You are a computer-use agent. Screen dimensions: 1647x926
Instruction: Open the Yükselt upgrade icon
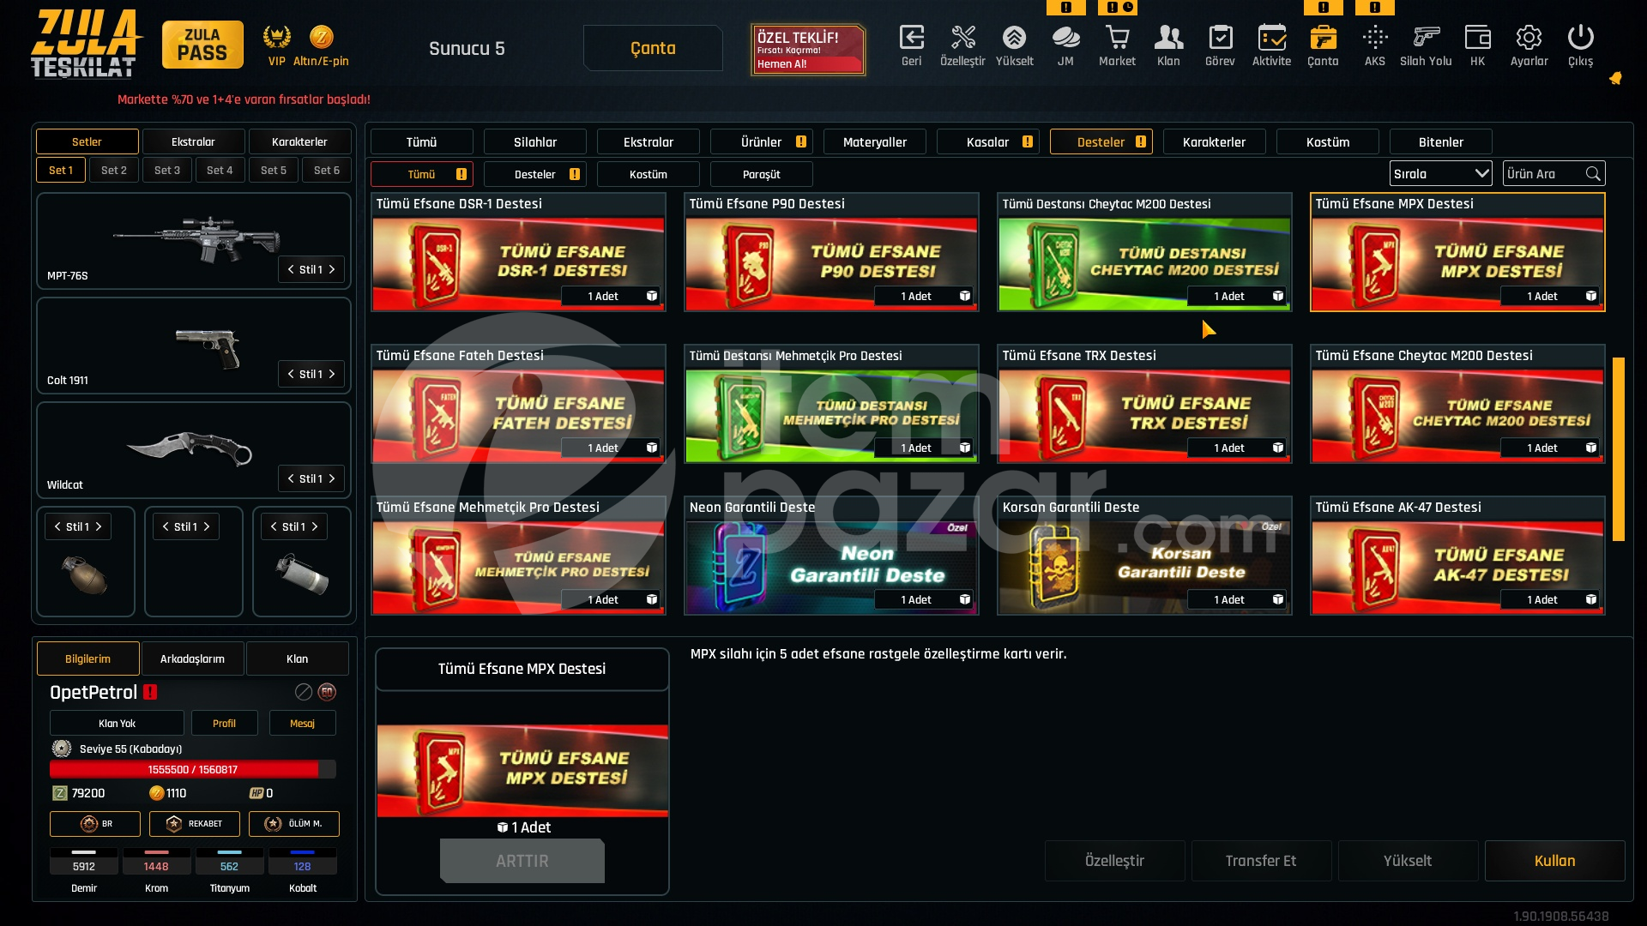tap(1014, 38)
